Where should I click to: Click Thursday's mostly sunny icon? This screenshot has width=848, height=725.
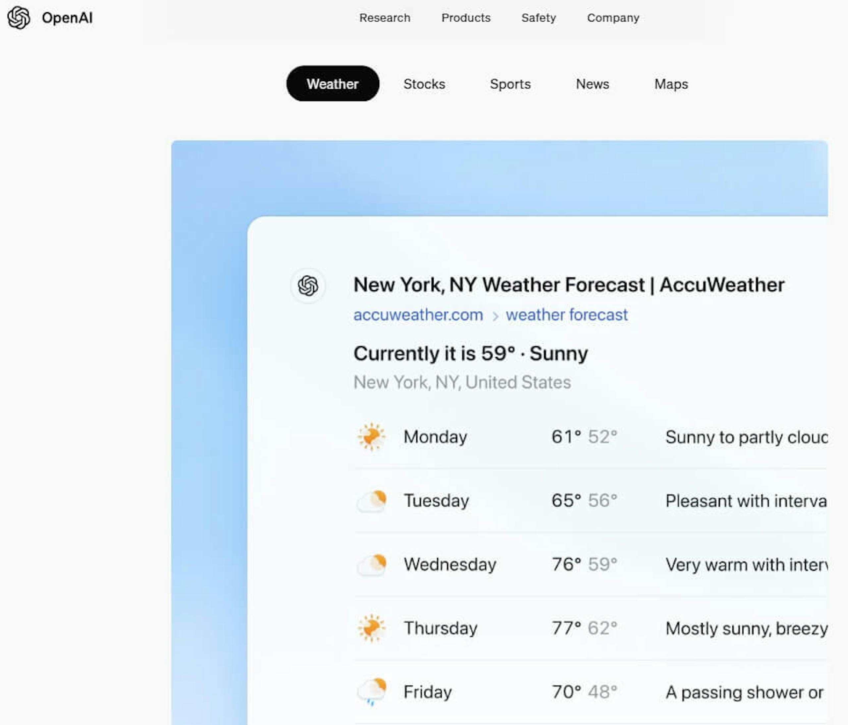coord(371,628)
